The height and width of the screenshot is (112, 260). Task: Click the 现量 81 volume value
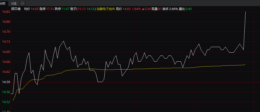click(160, 9)
